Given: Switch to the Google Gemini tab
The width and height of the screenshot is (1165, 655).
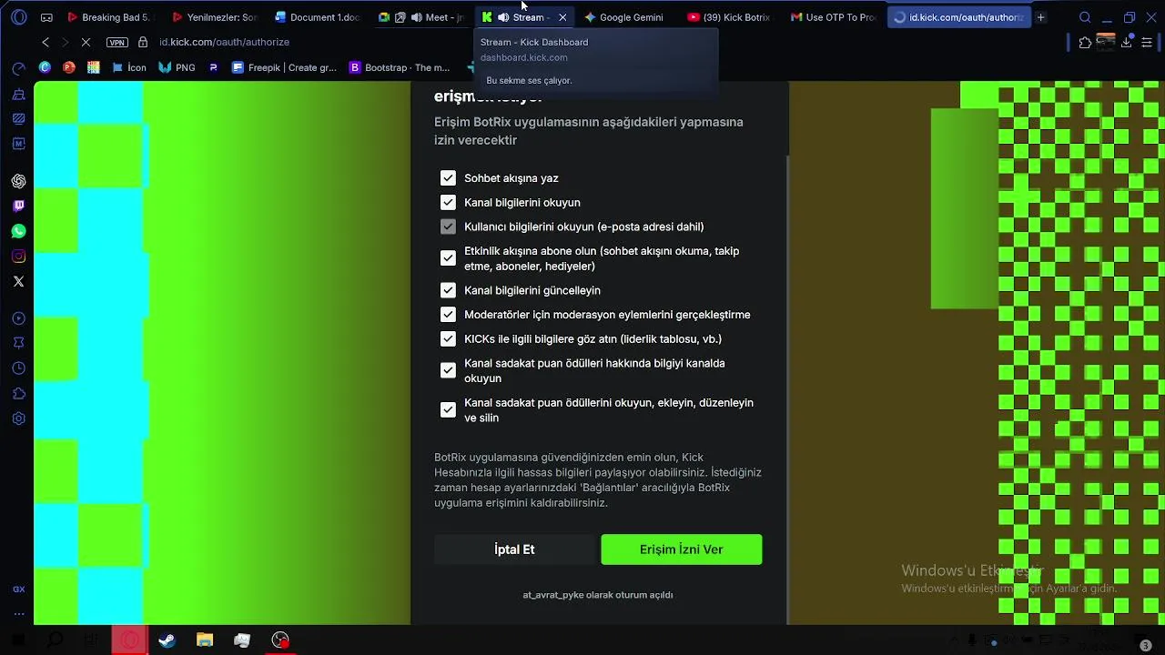Looking at the screenshot, I should 624,17.
